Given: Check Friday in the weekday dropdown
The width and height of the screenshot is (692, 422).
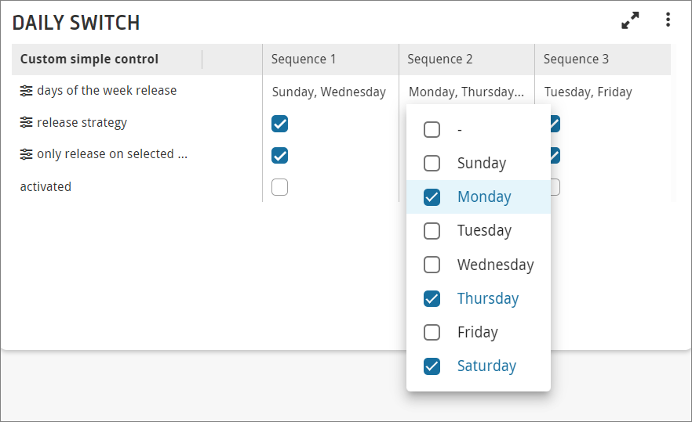Looking at the screenshot, I should (x=479, y=332).
